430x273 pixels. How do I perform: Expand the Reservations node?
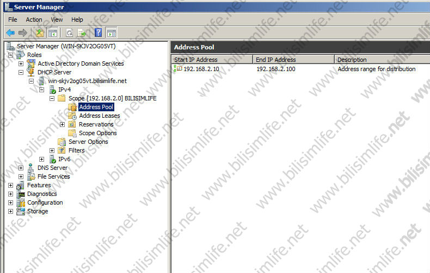point(62,124)
